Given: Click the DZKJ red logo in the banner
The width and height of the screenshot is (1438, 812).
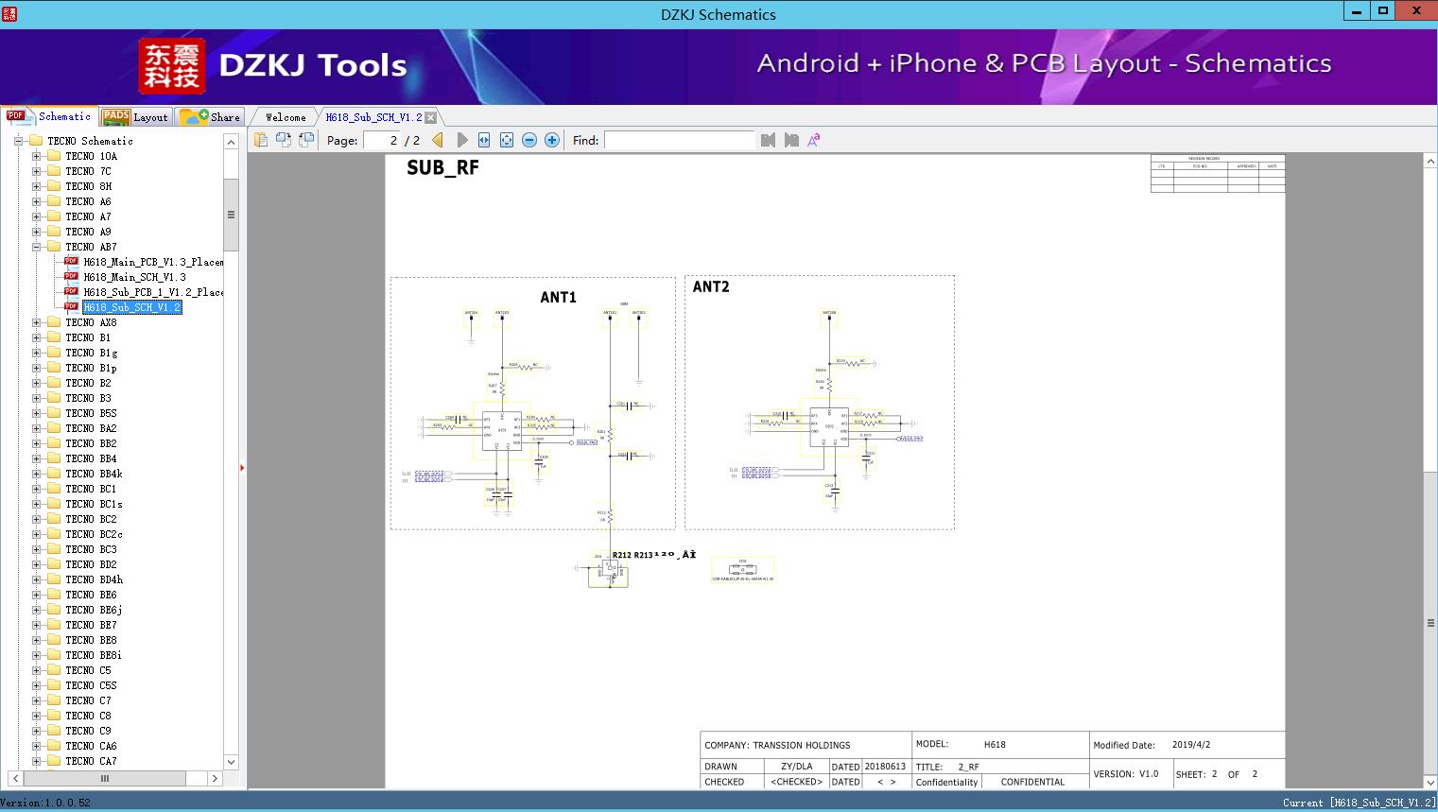Looking at the screenshot, I should [171, 66].
